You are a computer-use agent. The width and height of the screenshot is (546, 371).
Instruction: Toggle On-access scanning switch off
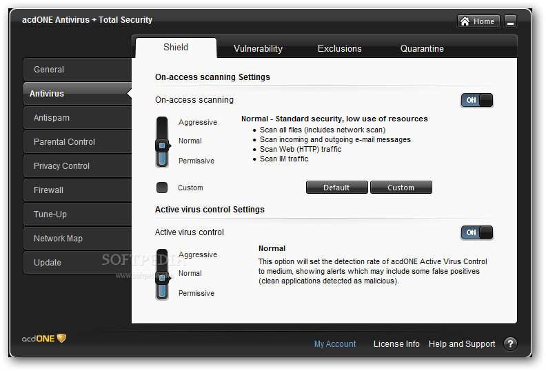click(476, 100)
